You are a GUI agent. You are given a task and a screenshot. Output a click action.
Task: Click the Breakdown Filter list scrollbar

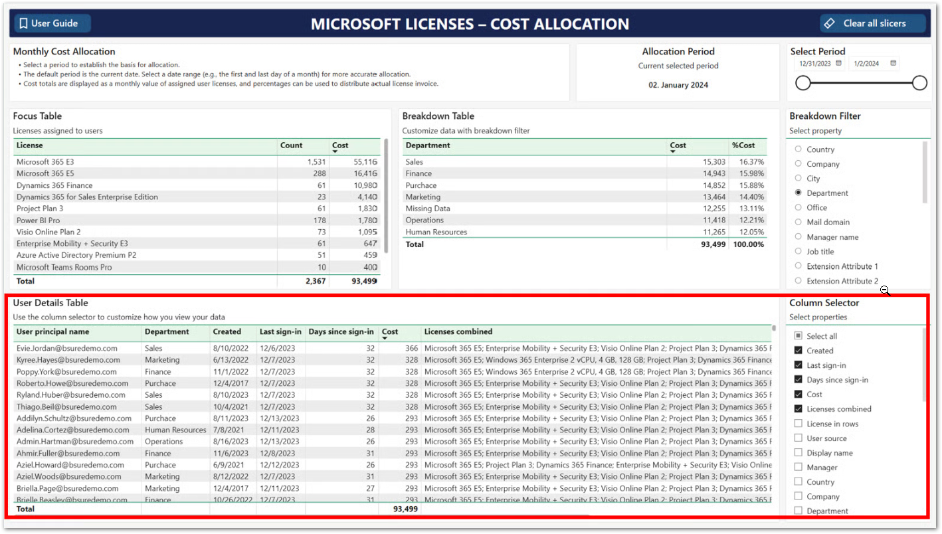tap(925, 173)
